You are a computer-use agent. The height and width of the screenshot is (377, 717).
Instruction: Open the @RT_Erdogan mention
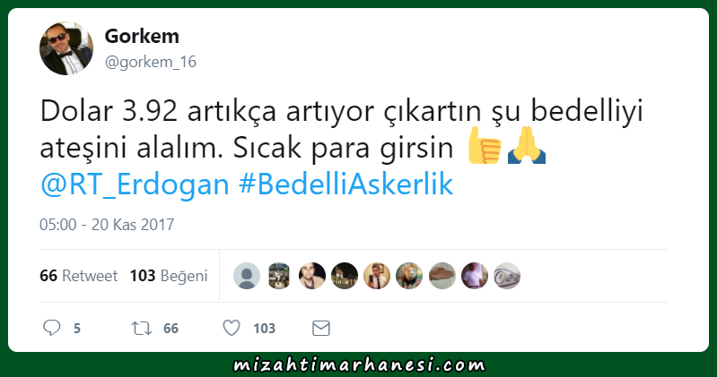[x=135, y=184]
